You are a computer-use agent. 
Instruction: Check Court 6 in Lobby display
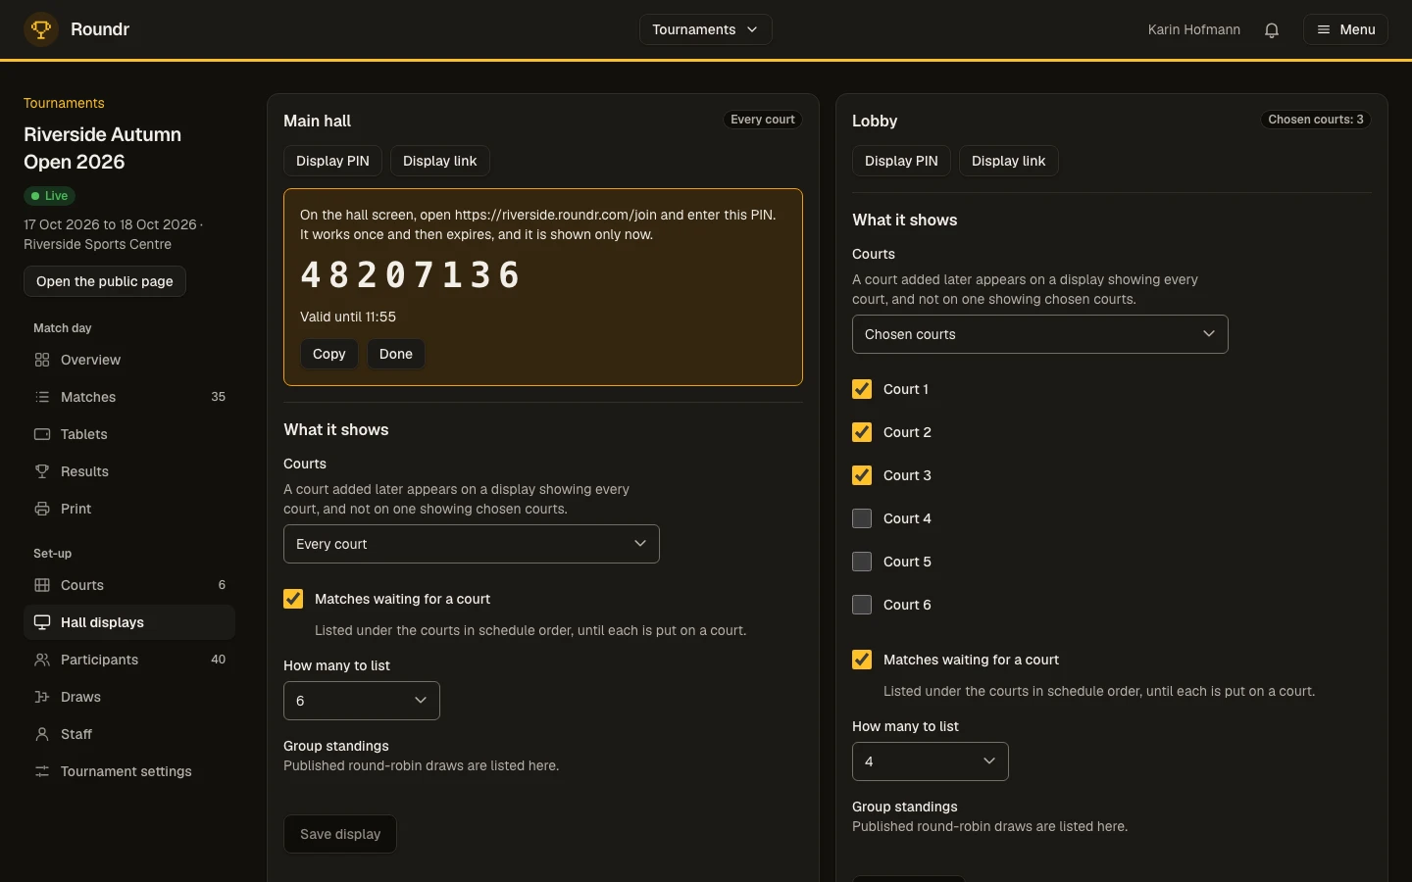[x=862, y=605]
